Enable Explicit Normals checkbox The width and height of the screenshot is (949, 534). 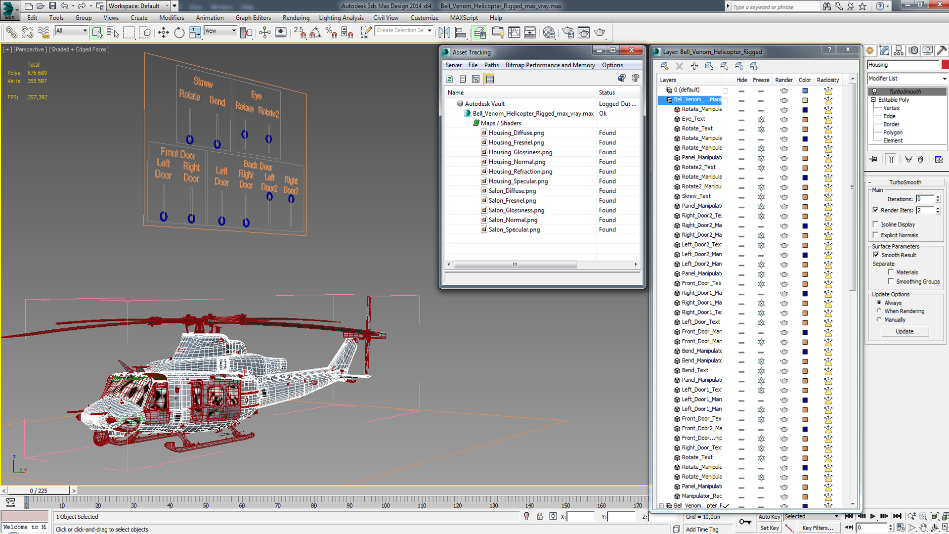[876, 235]
